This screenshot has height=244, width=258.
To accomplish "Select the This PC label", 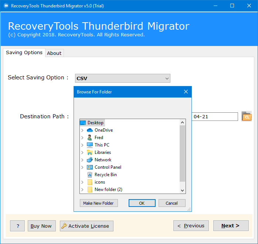I will click(x=102, y=145).
